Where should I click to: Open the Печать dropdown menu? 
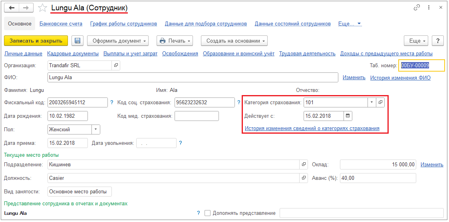pos(175,41)
